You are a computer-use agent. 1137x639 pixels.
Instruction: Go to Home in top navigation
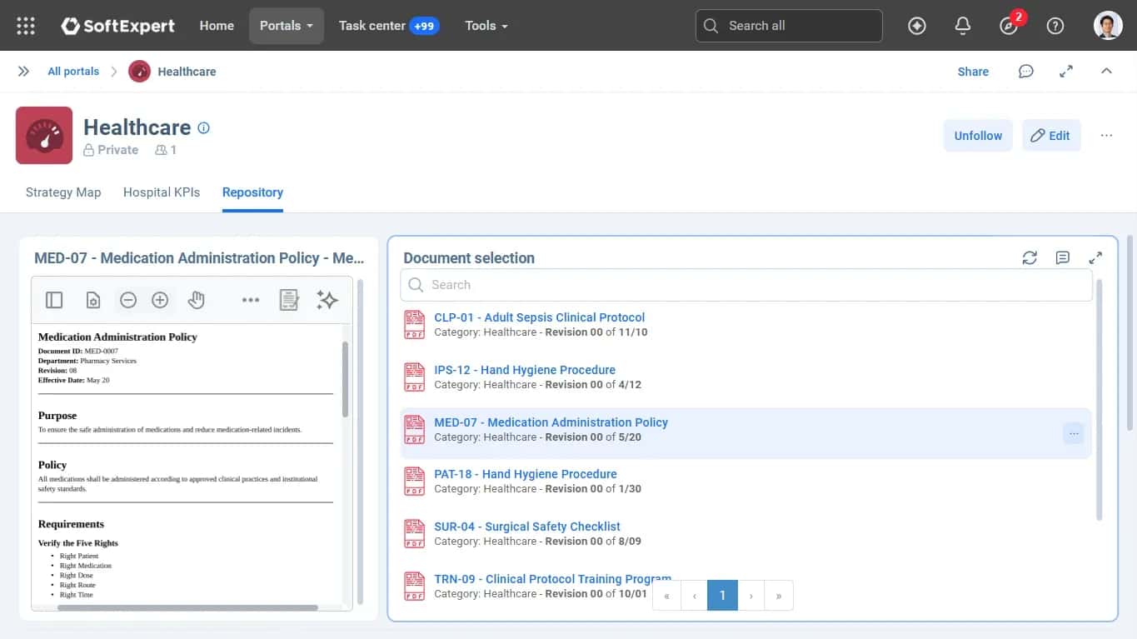[x=217, y=26]
